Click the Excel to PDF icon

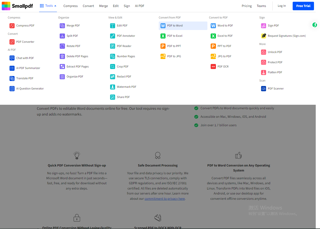point(213,36)
